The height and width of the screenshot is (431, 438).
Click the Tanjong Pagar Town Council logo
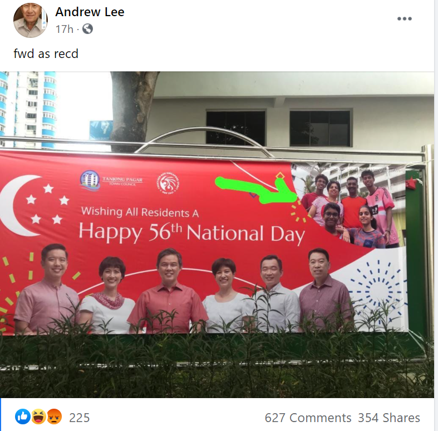tap(111, 180)
